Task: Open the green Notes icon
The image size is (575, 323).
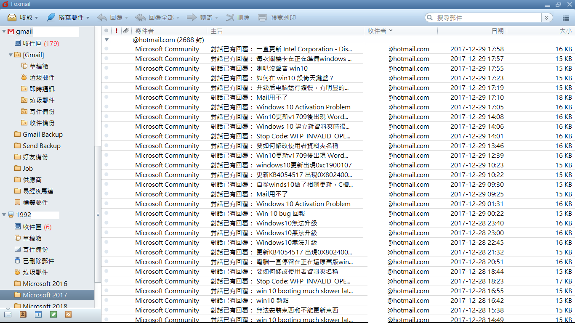Action: (53, 314)
